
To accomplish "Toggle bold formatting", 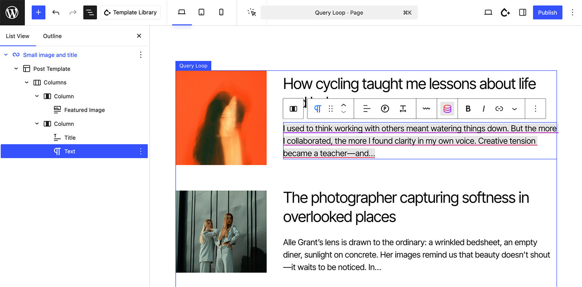I will click(468, 109).
